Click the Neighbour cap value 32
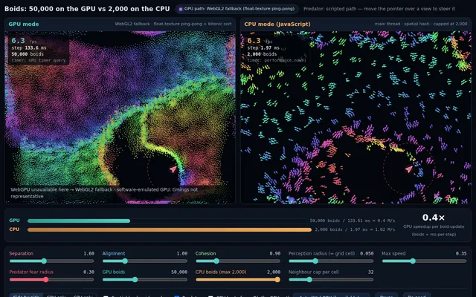The height and width of the screenshot is (297, 476). pos(370,272)
